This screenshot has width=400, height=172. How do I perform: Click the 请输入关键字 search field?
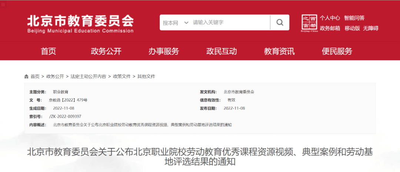point(231,23)
